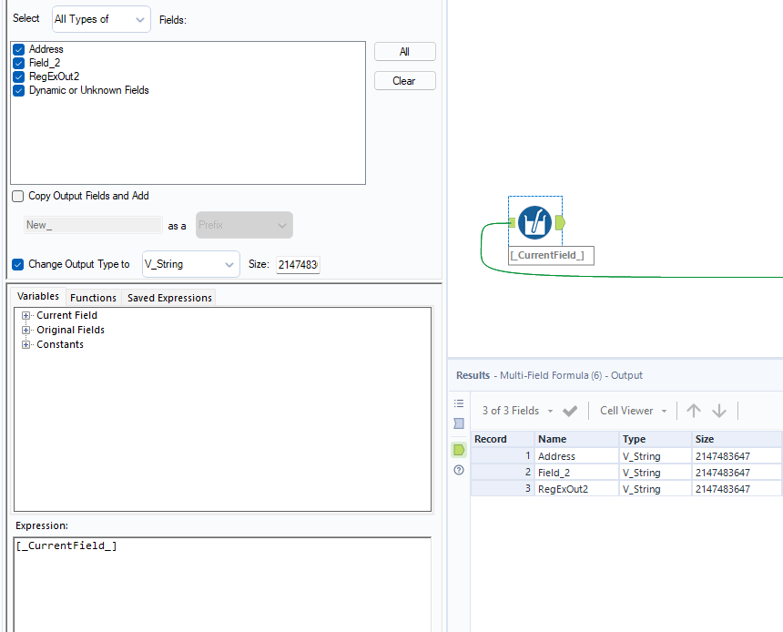Disable the Change Output Type to checkbox
The width and height of the screenshot is (783, 632).
tap(19, 264)
